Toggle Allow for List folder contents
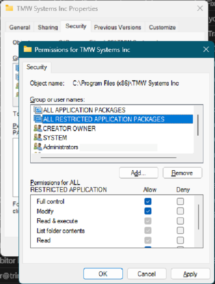Viewport: 215px width, 284px height. [x=148, y=230]
